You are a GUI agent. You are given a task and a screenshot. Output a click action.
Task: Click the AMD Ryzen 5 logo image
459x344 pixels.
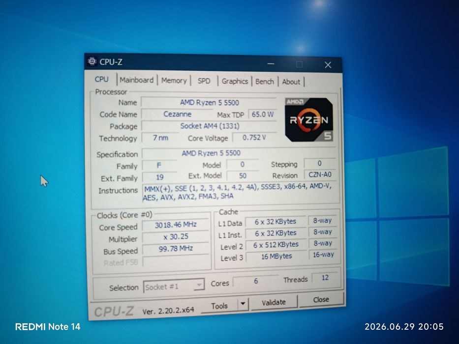[309, 119]
